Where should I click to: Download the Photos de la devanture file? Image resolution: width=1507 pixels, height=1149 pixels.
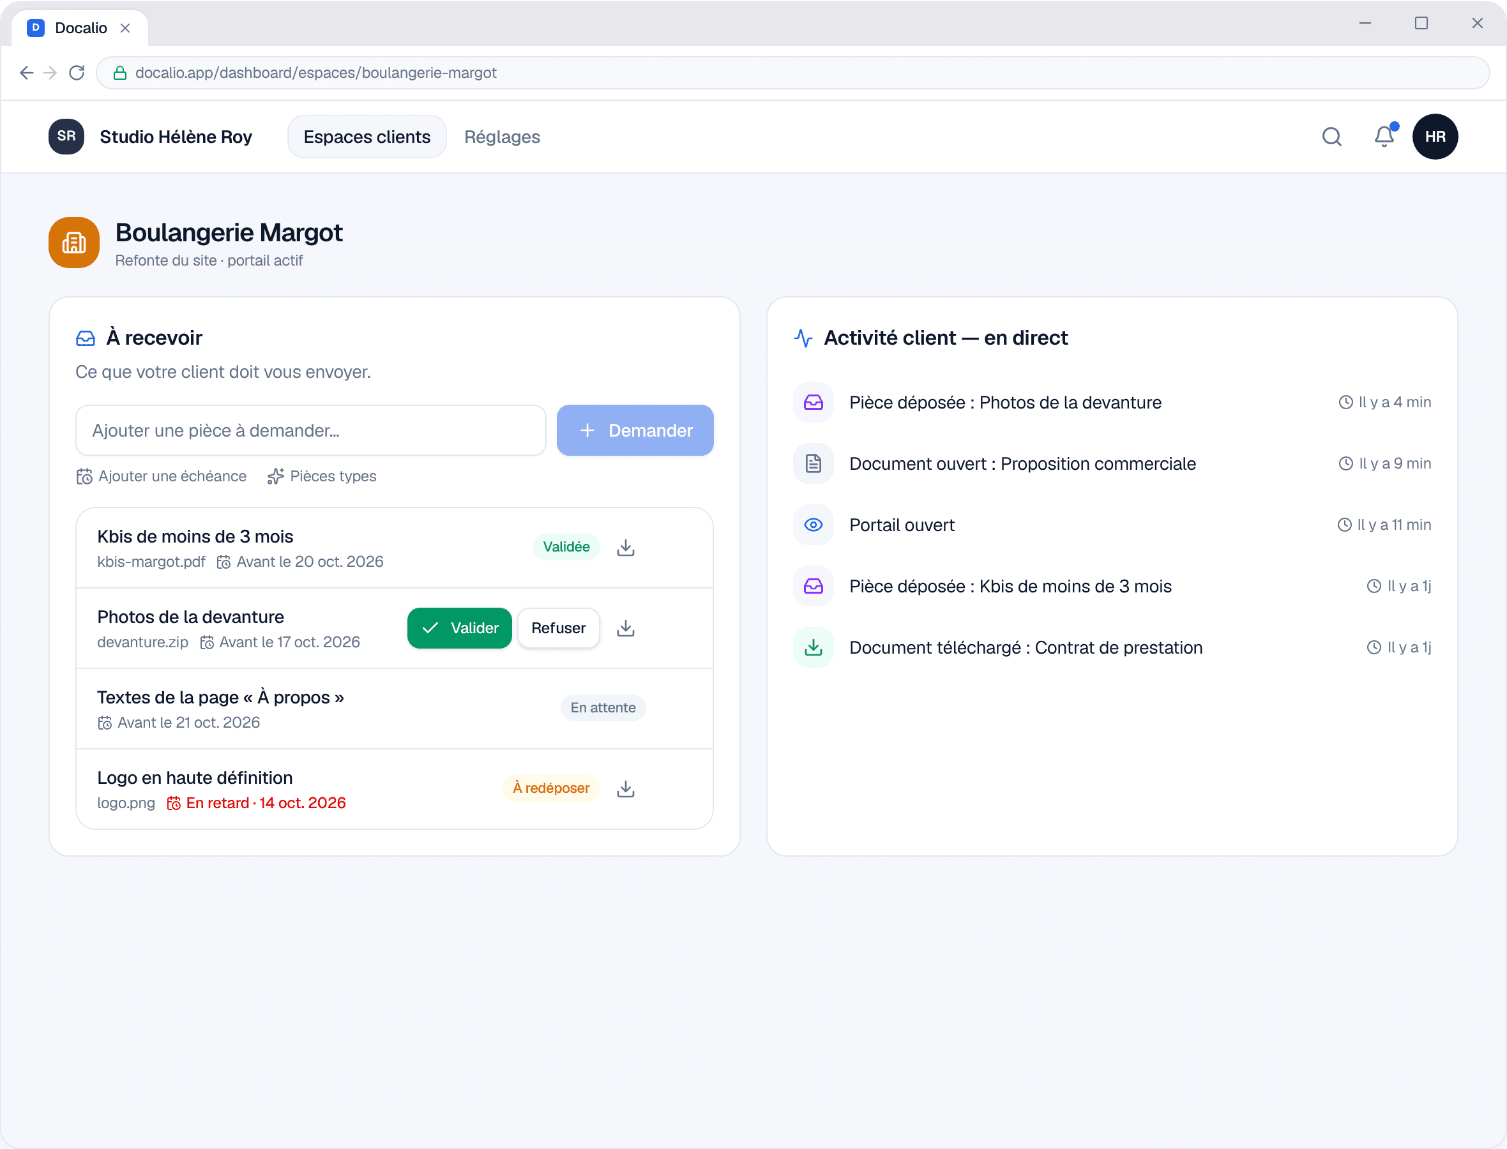tap(625, 628)
